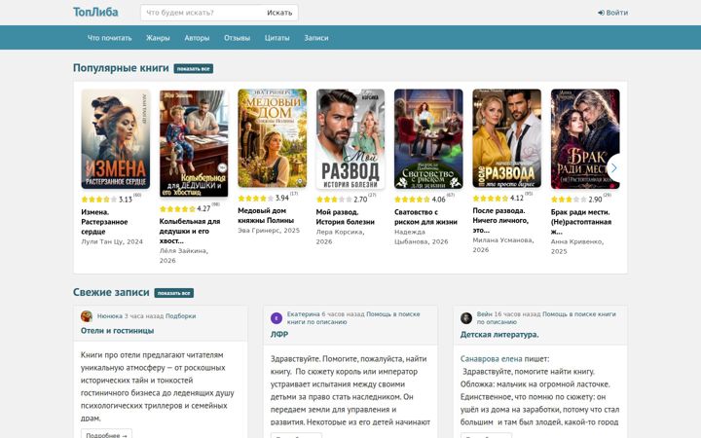Open title link 'Мой развод. История болезни'

(x=345, y=217)
